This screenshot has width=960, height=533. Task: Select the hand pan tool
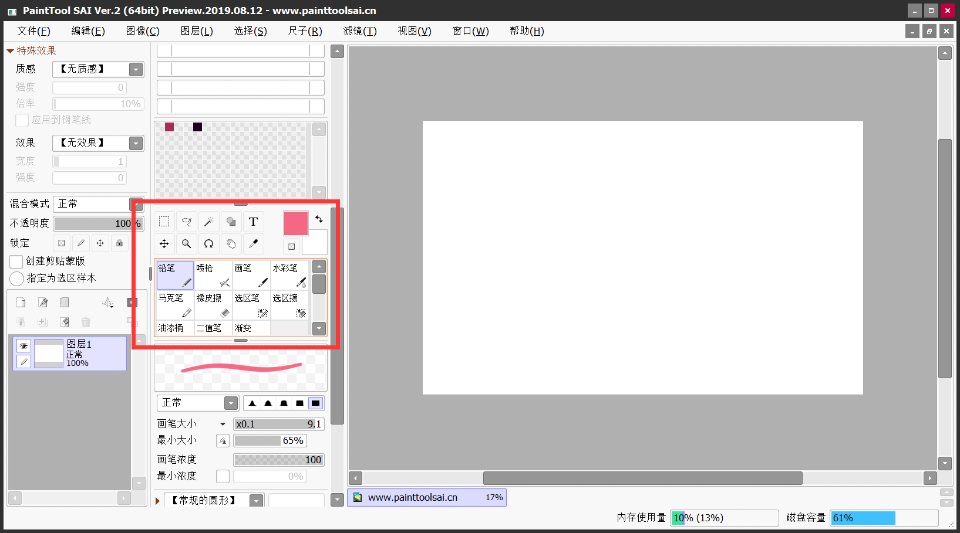click(231, 243)
